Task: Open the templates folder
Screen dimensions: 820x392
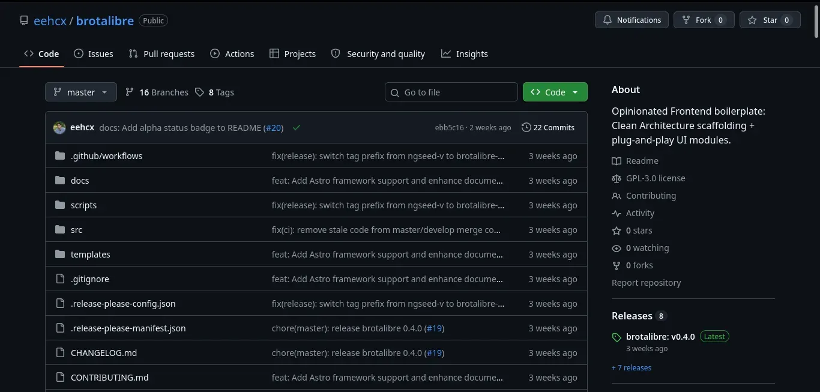Action: (91, 254)
